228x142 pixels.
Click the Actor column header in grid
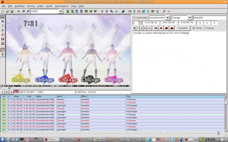click(x=69, y=96)
